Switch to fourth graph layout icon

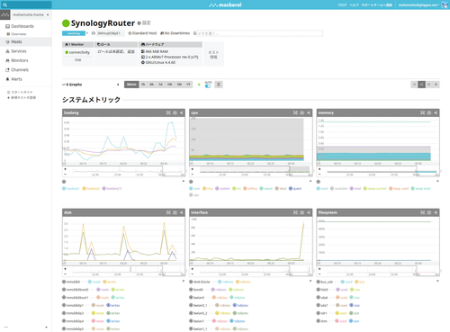[436, 85]
